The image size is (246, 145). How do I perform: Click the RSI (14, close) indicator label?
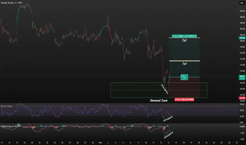[x=6, y=106]
